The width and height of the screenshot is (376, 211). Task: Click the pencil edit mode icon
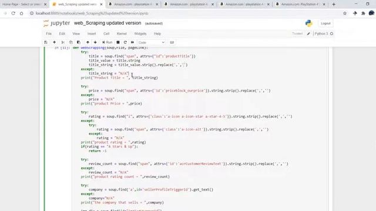(308, 34)
